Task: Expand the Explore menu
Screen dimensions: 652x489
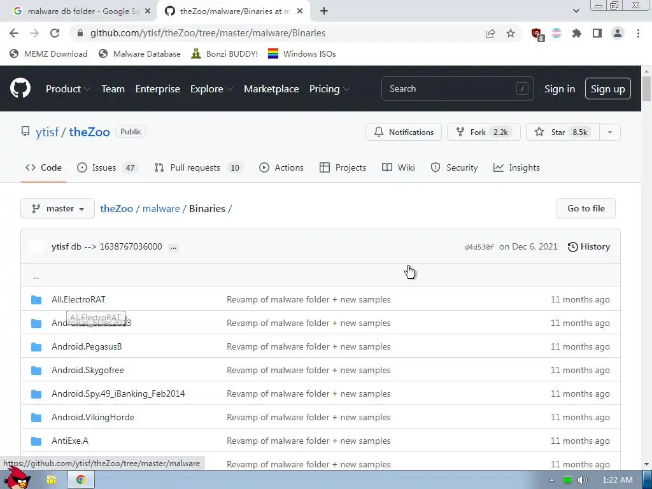Action: [211, 89]
